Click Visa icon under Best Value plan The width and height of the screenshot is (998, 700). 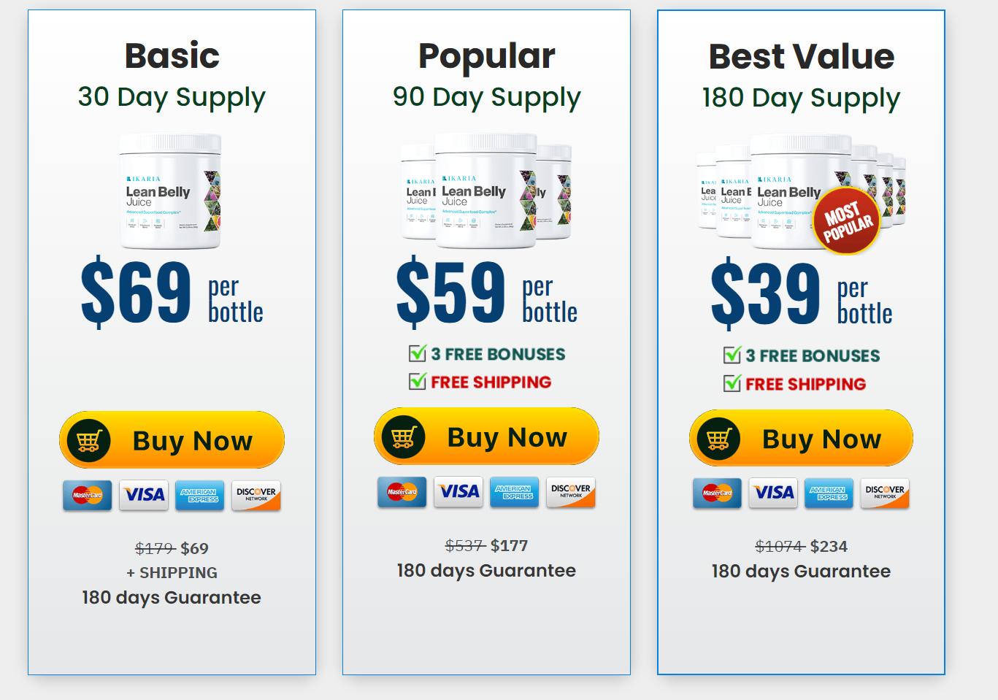[x=773, y=493]
